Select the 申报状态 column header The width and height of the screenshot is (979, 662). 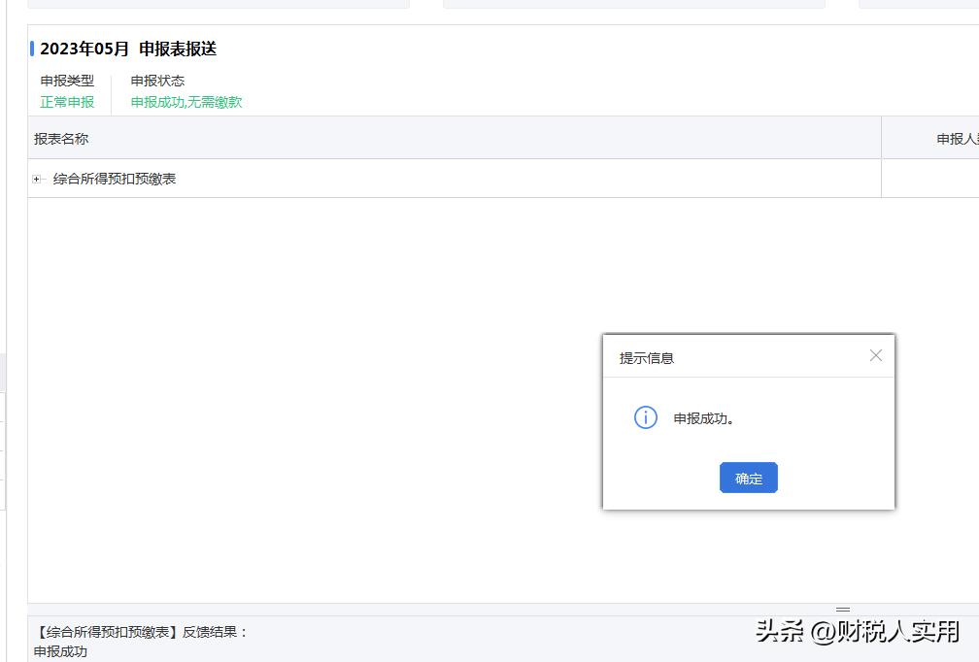(156, 81)
